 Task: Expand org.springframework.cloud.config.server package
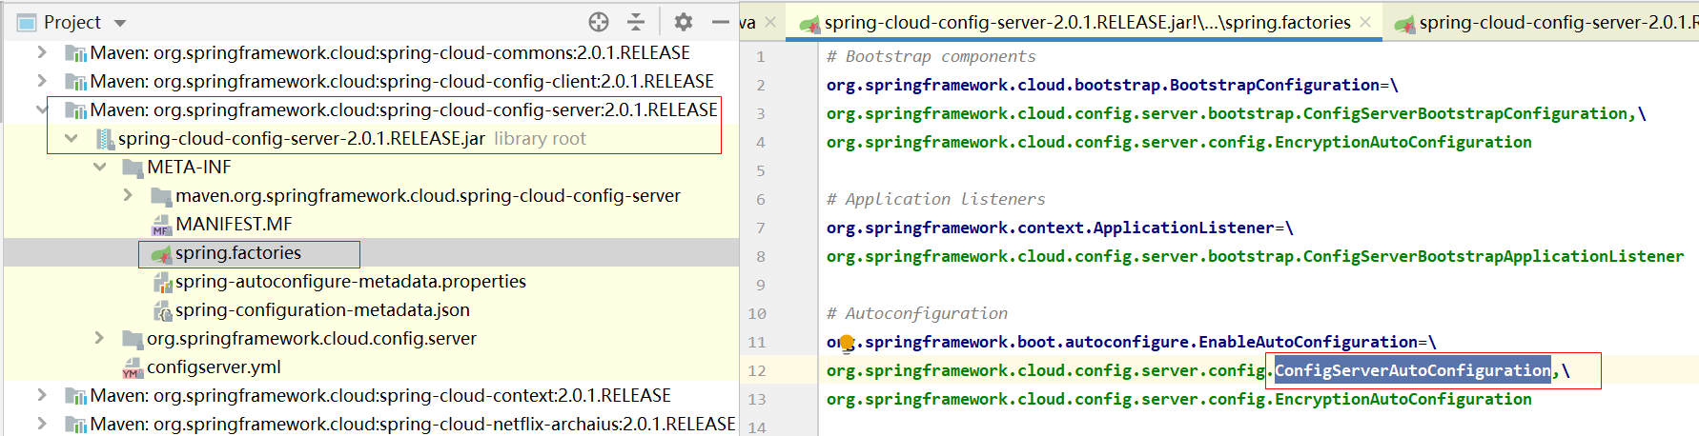click(x=99, y=338)
